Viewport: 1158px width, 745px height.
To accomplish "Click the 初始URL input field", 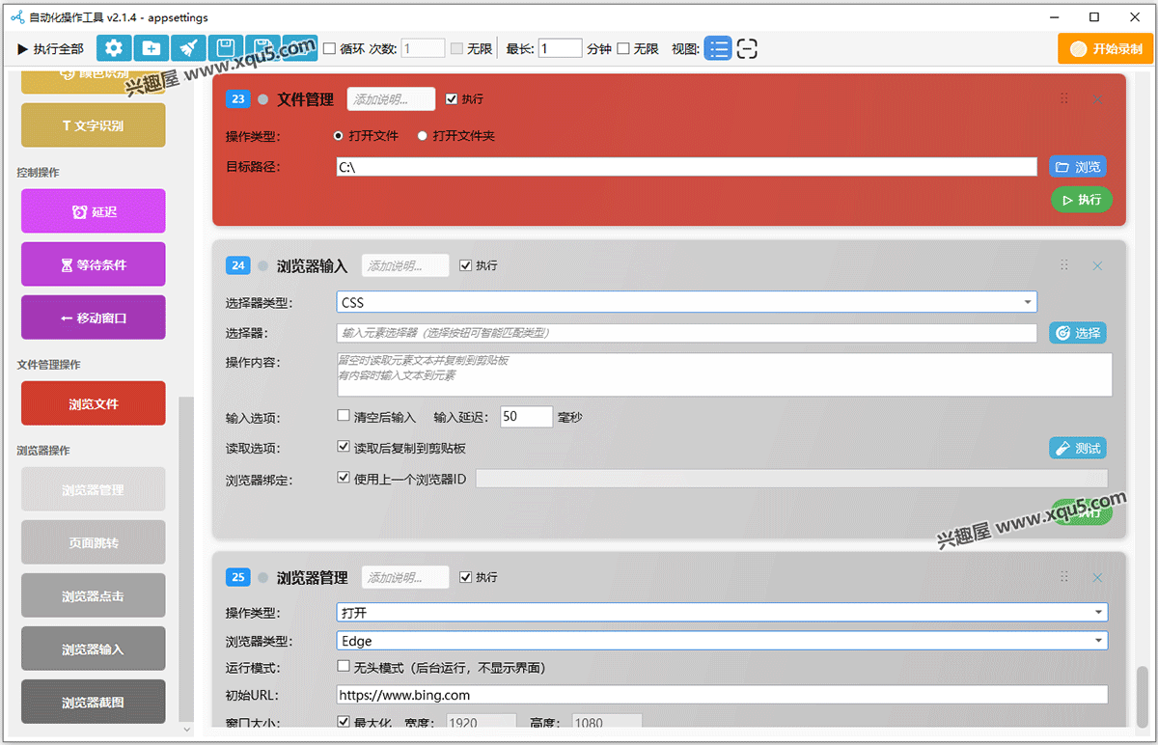I will coord(721,694).
